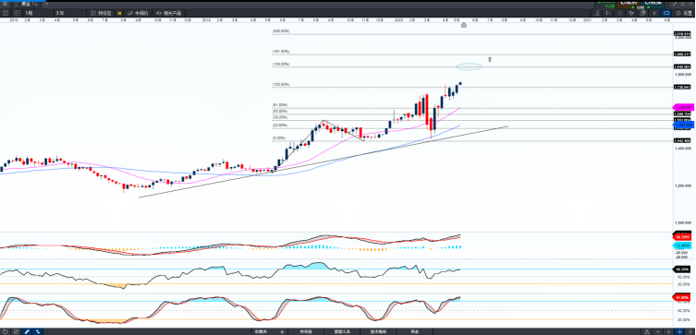
Task: Click the (100.00%) Fibonacci label
Action: click(281, 84)
